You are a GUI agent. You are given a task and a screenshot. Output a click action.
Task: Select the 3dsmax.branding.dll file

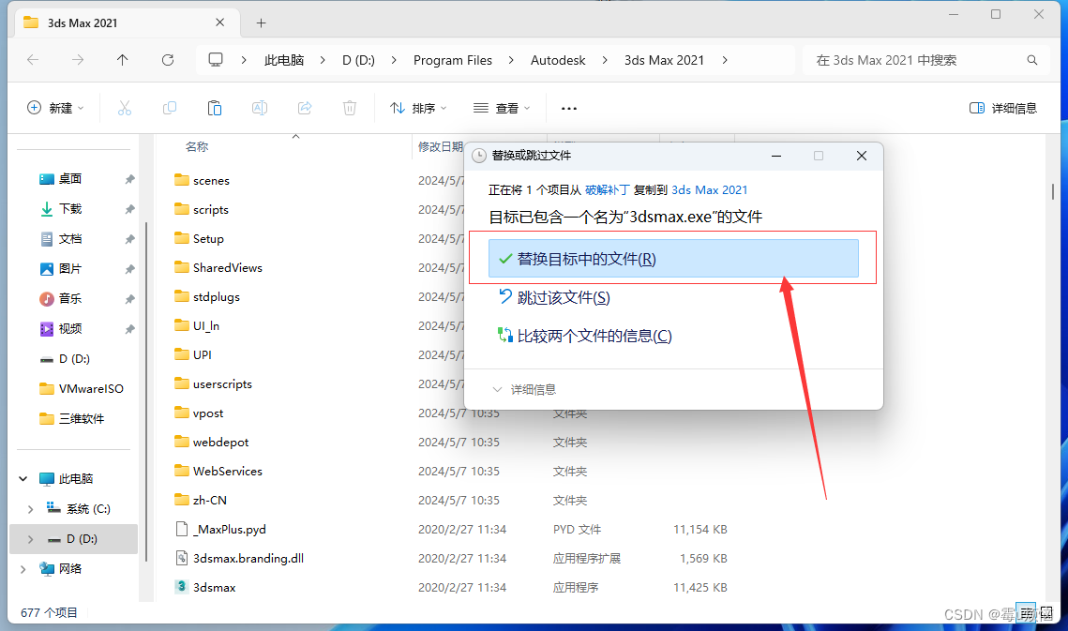point(248,558)
